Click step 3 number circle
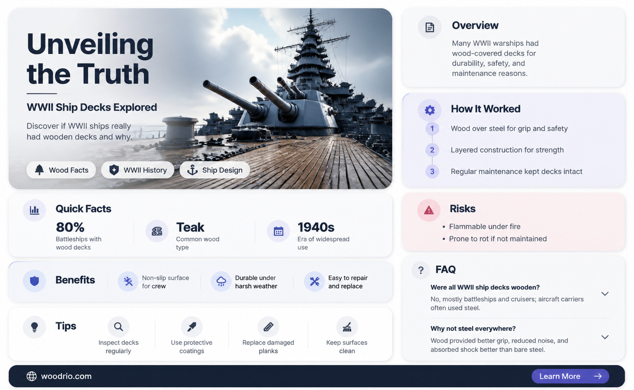Screen dimensions: 634x390 [x=432, y=171]
